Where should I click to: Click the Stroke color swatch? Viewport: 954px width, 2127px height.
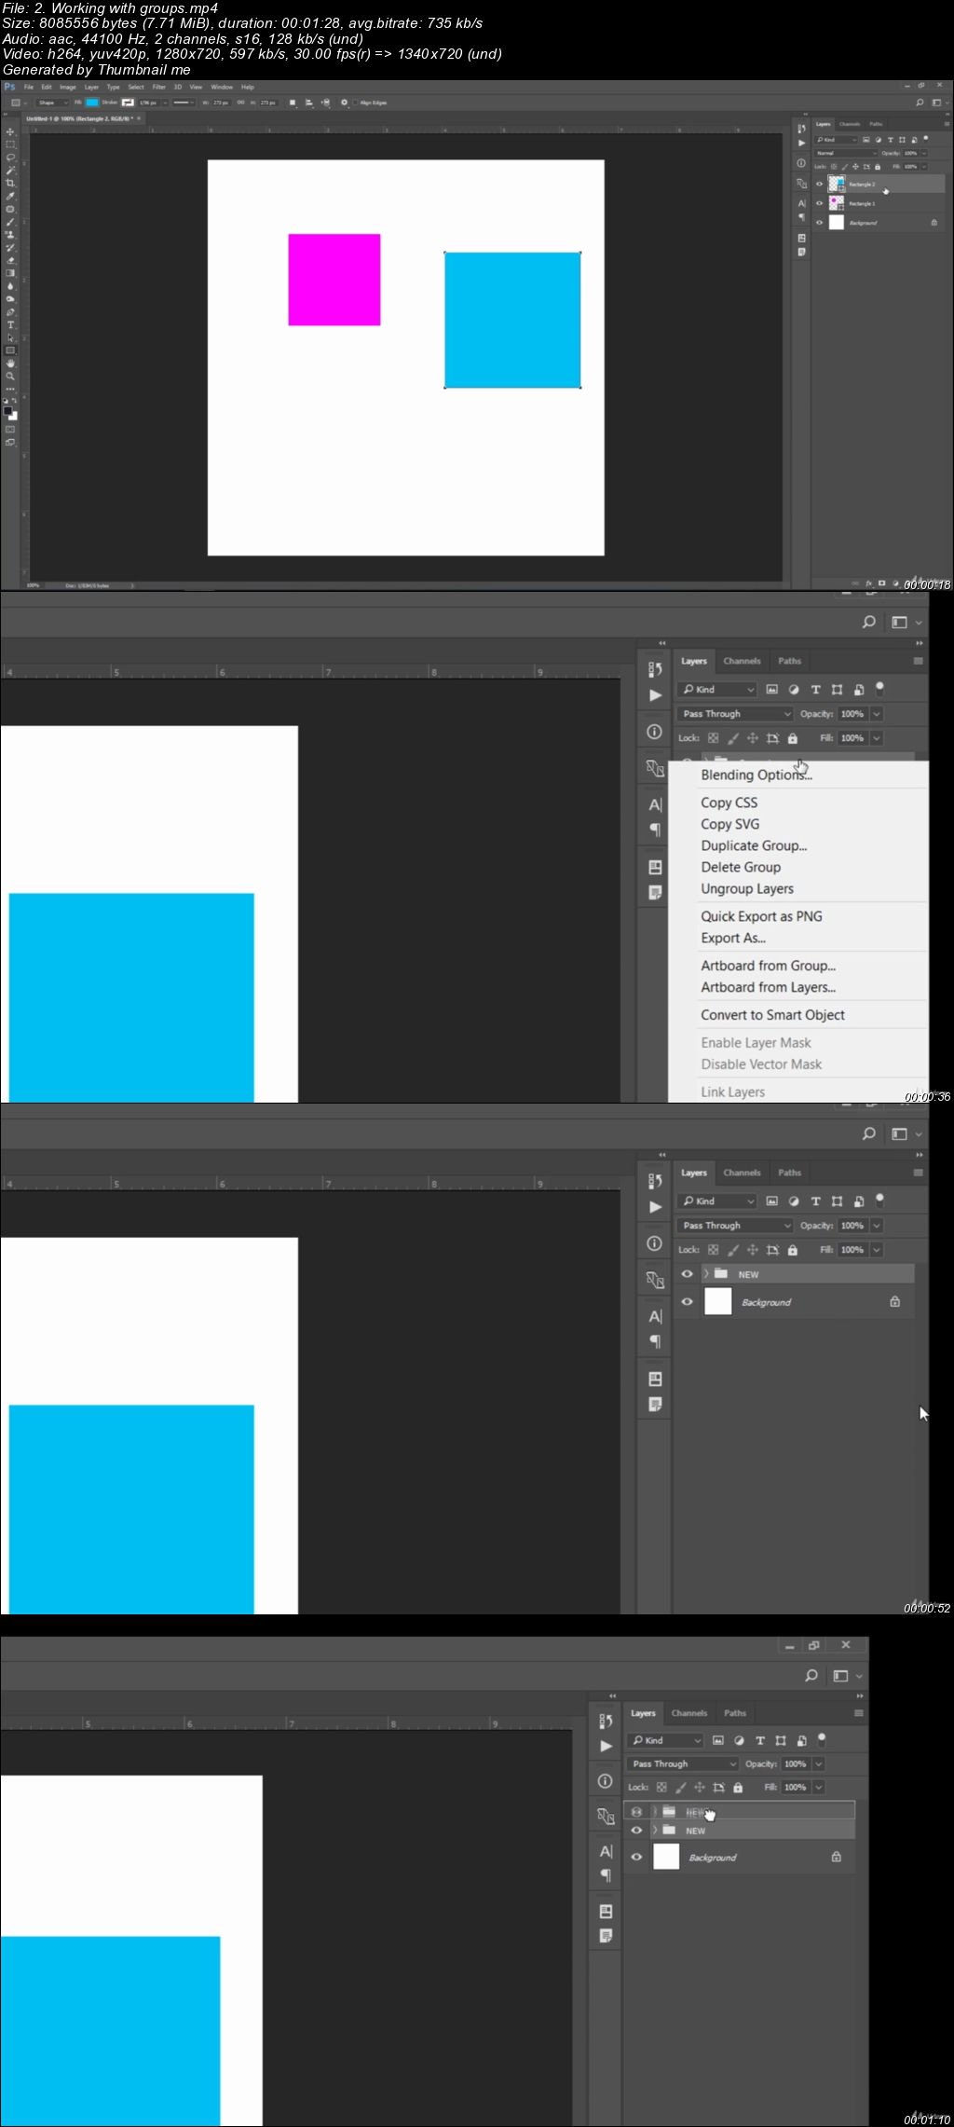(x=128, y=103)
